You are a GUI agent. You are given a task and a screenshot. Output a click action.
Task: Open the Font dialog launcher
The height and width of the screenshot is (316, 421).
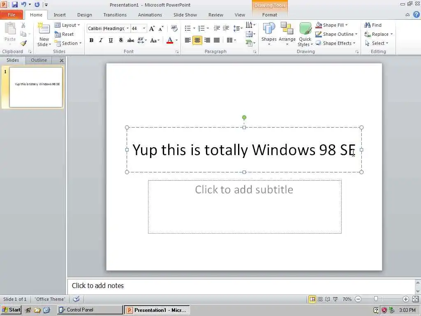tap(177, 51)
